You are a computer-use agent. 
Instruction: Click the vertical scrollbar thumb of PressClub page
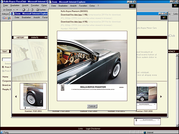(177, 68)
